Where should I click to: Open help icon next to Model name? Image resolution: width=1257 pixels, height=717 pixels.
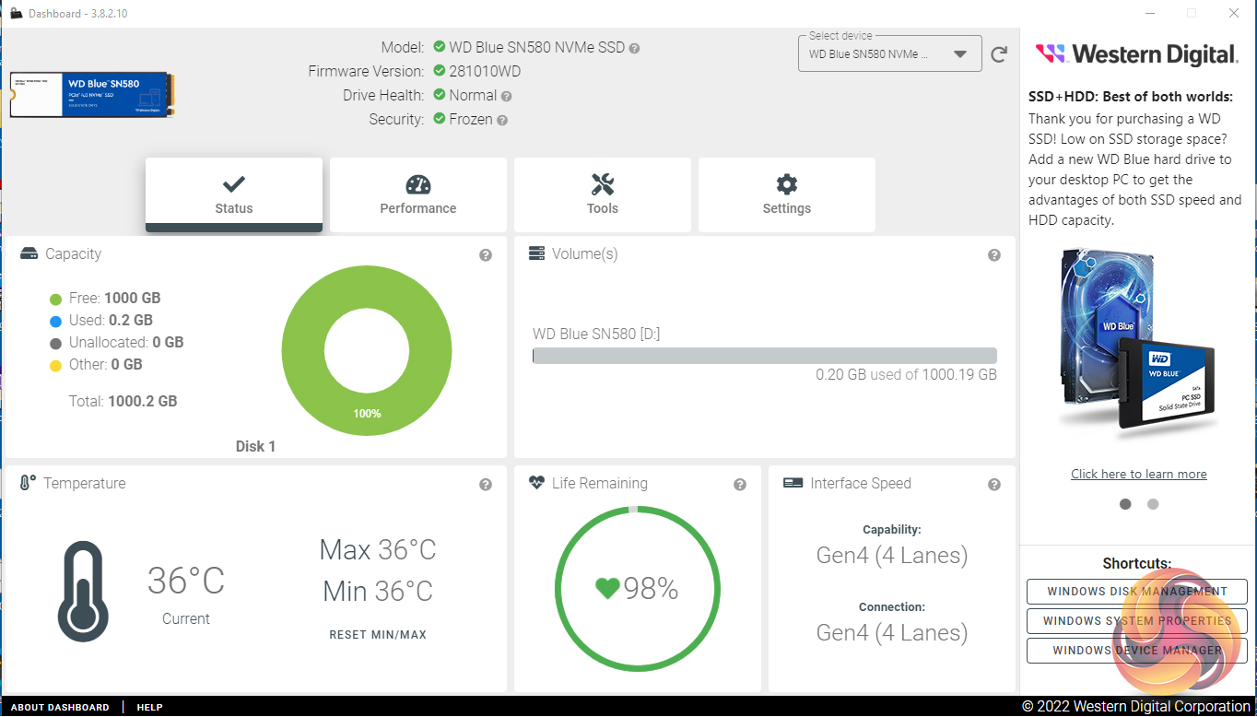(x=634, y=48)
